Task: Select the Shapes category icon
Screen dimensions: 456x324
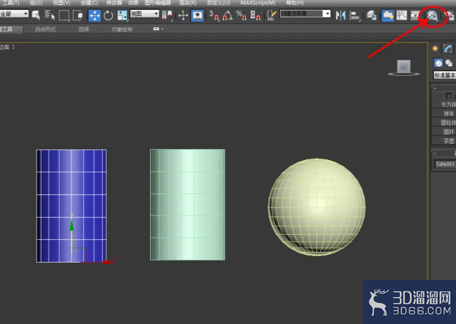Action: pyautogui.click(x=449, y=63)
